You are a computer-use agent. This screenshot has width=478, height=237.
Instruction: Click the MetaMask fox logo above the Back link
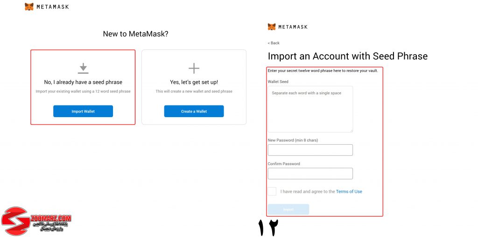272,27
